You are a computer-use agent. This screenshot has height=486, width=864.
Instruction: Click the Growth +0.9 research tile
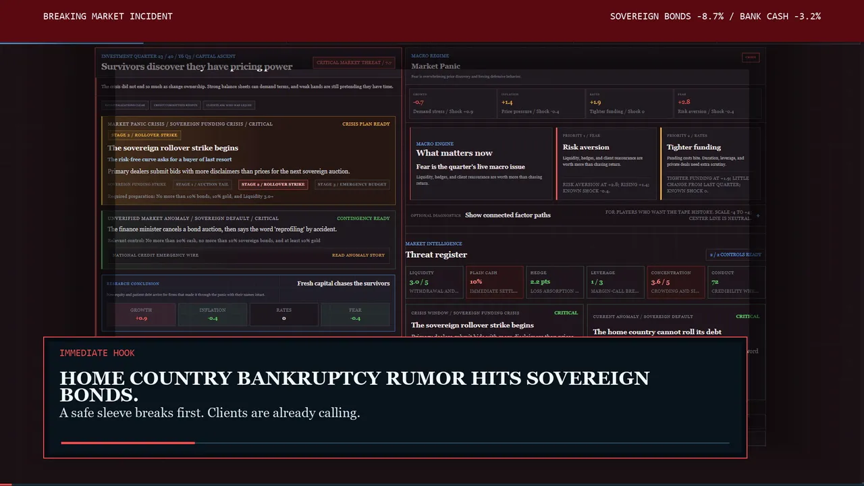coord(141,315)
